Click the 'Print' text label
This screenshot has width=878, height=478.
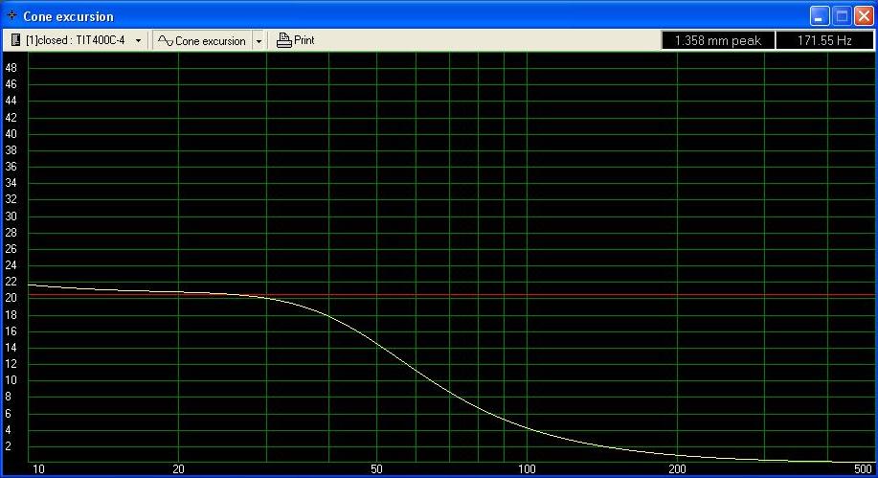(304, 40)
